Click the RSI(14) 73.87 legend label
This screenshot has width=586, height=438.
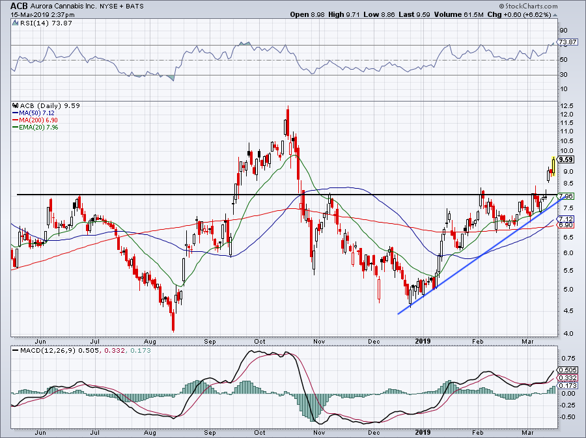click(x=46, y=23)
